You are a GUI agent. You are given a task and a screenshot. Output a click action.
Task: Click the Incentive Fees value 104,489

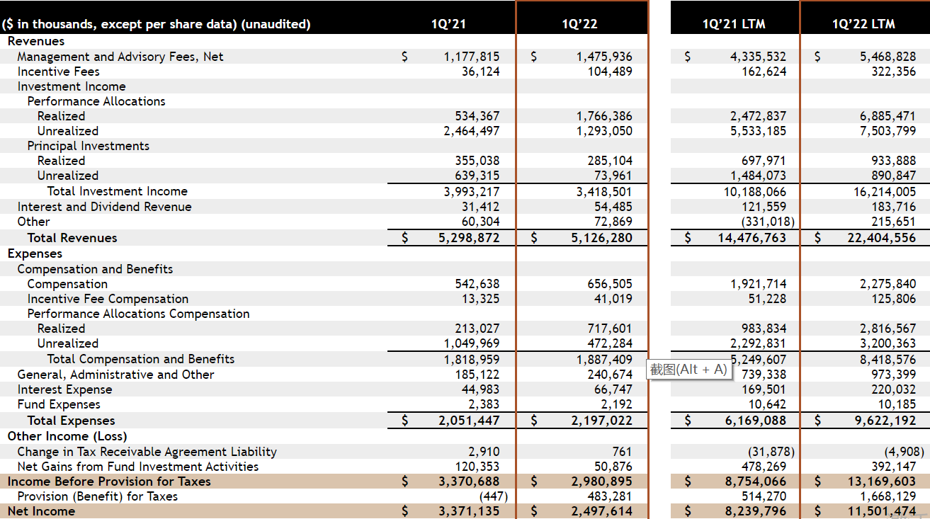pyautogui.click(x=610, y=72)
